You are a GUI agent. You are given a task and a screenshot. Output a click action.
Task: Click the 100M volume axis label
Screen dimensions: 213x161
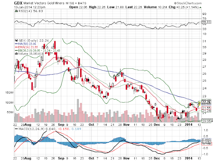pyautogui.click(x=9, y=103)
